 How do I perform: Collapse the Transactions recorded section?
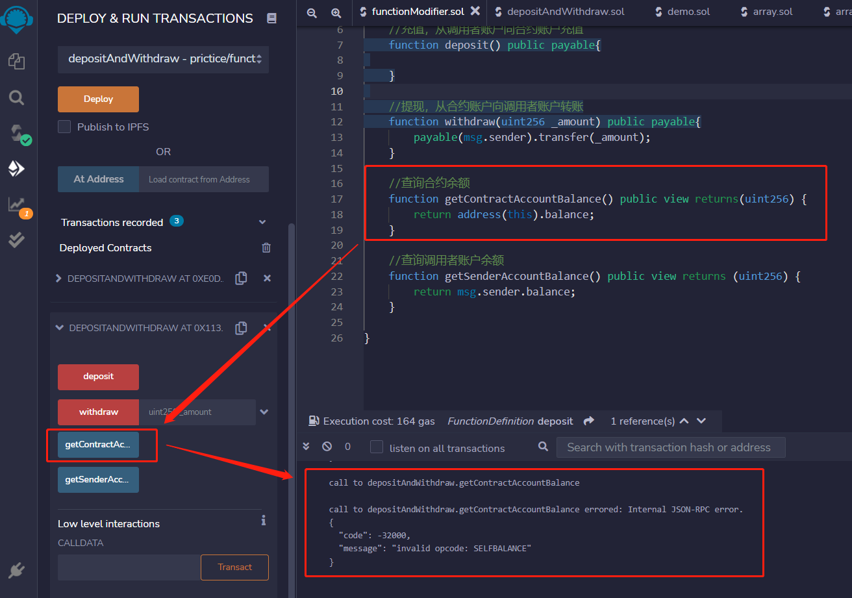tap(262, 221)
